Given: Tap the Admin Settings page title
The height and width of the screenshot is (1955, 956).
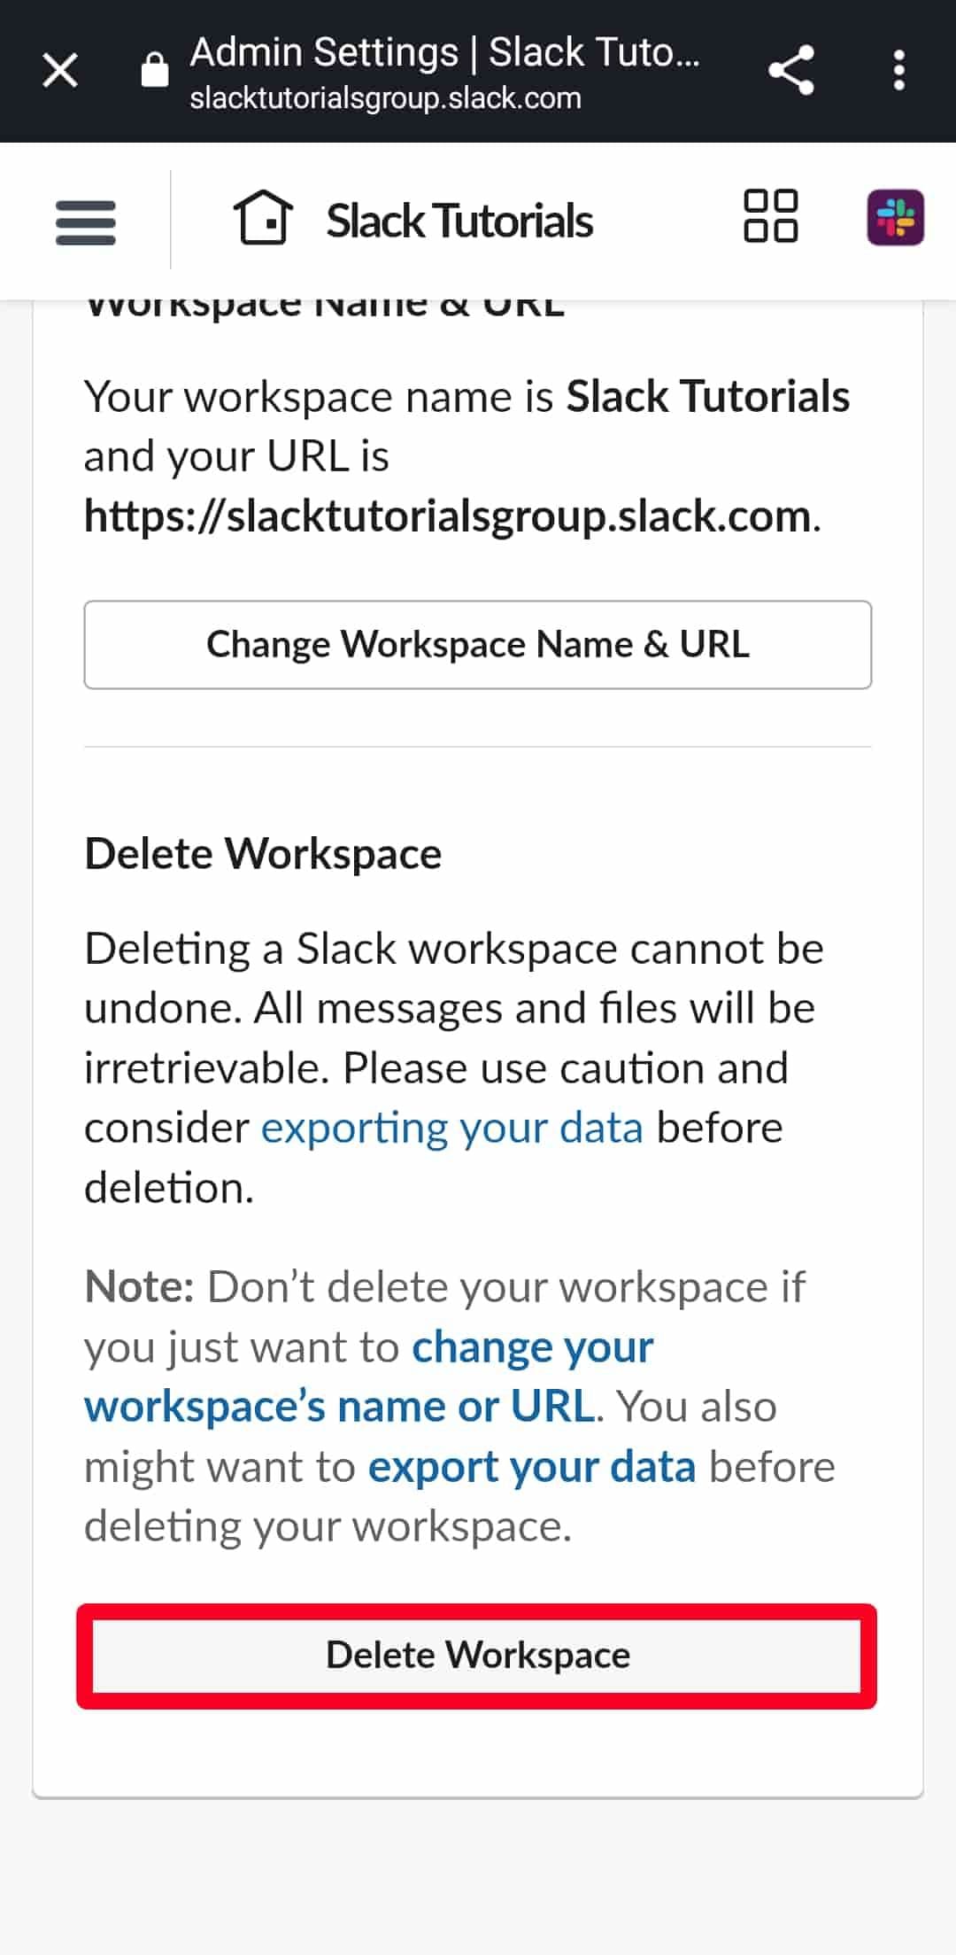Looking at the screenshot, I should point(444,52).
